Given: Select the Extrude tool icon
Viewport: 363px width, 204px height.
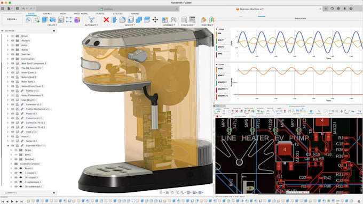Looking at the screenshot, I should coord(45,20).
